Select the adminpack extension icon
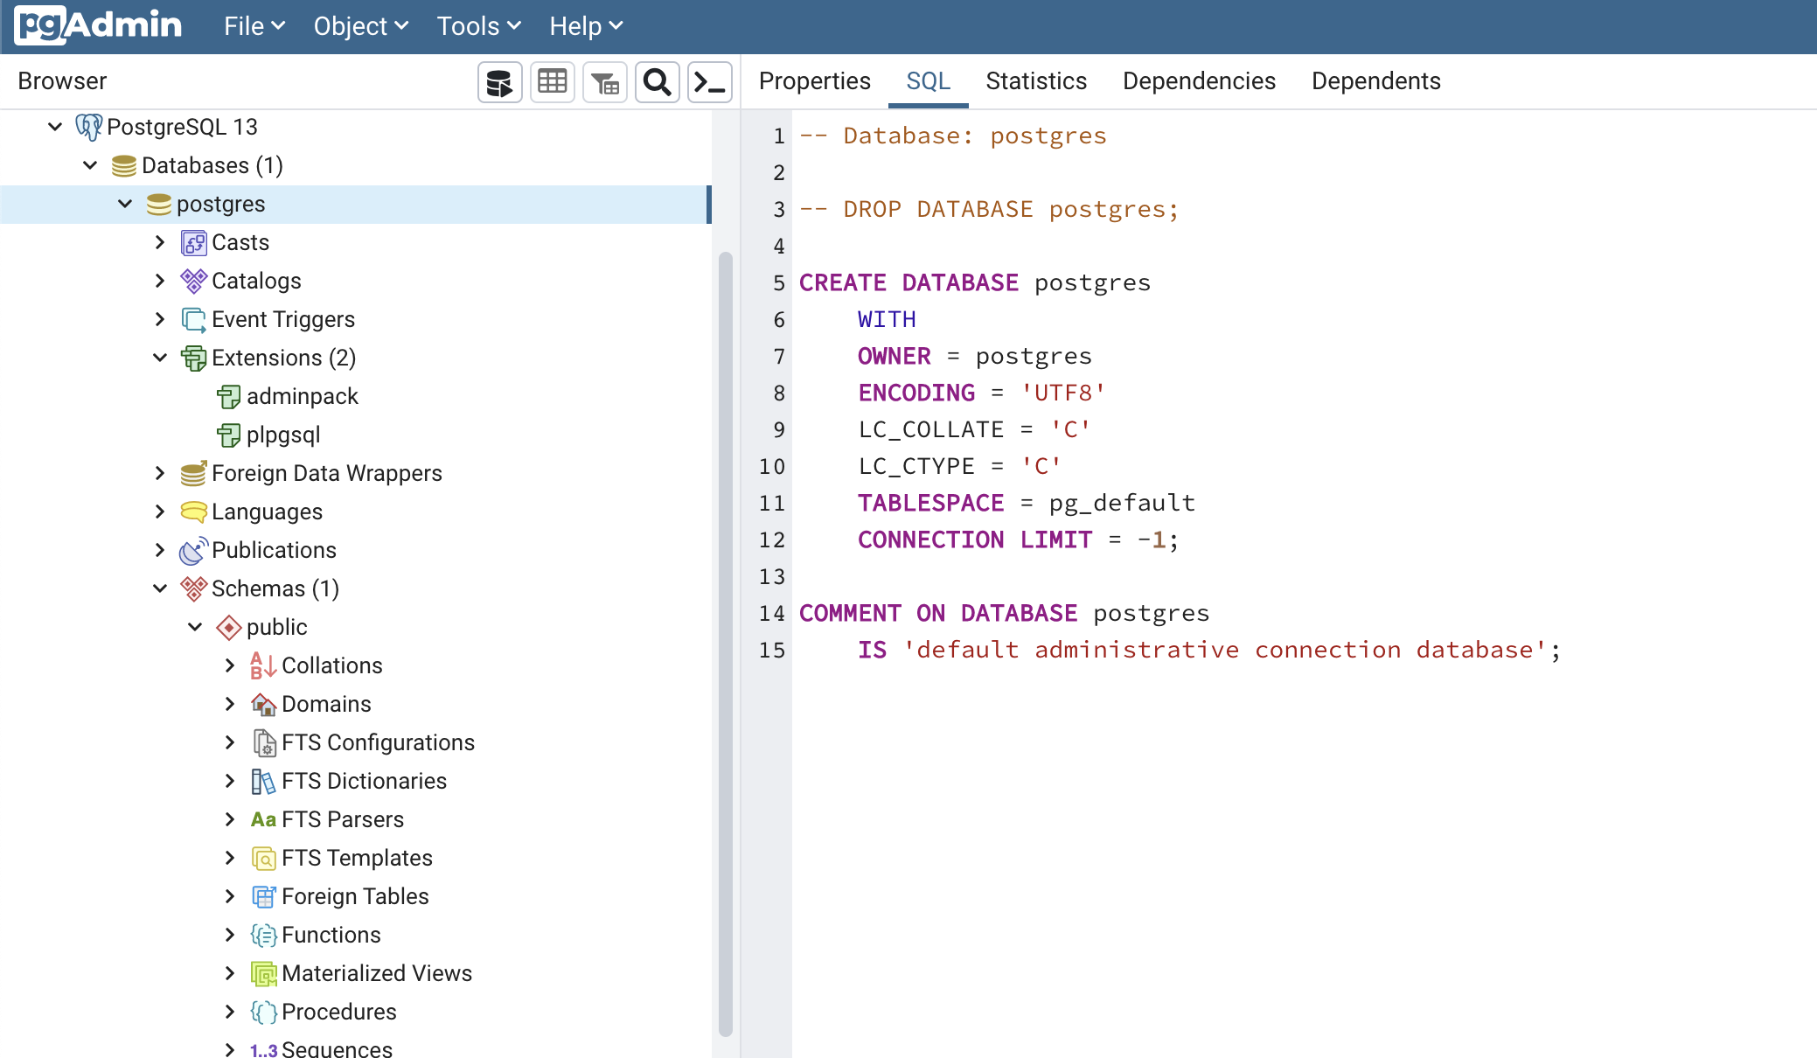Screen dimensions: 1817x1058 pyautogui.click(x=229, y=396)
